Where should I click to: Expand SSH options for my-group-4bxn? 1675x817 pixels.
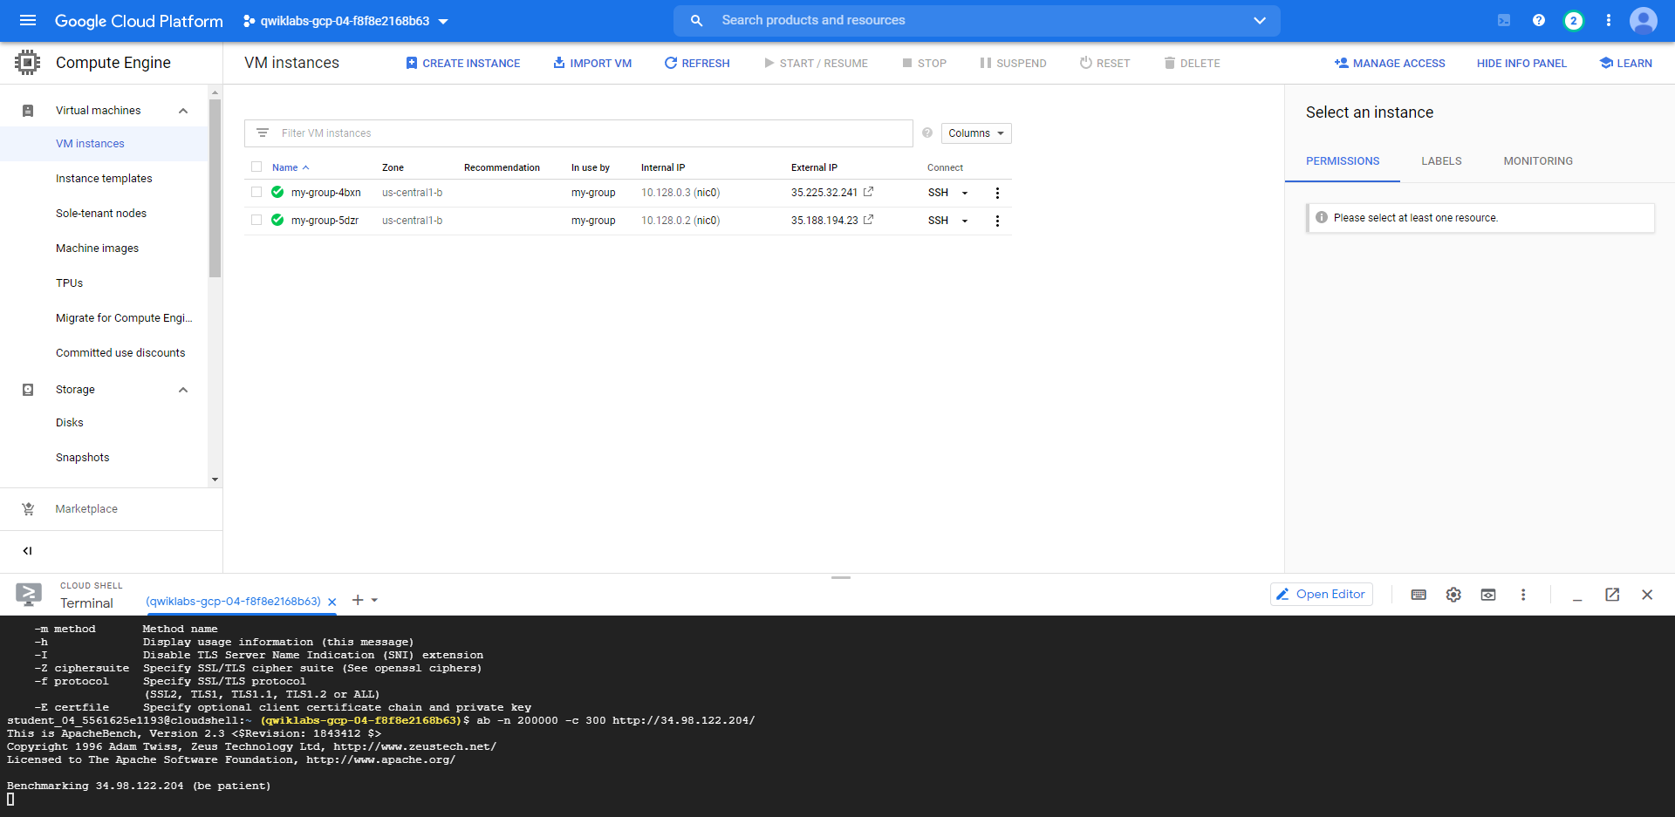[x=965, y=193]
